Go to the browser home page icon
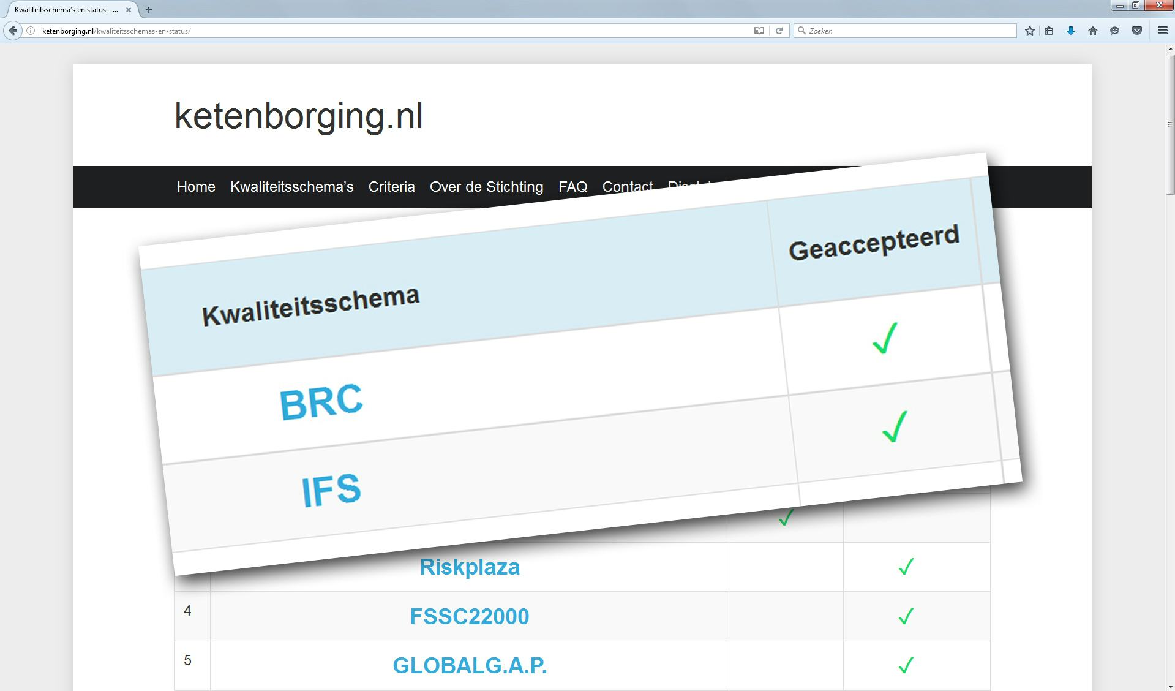Viewport: 1175px width, 691px height. click(x=1092, y=31)
